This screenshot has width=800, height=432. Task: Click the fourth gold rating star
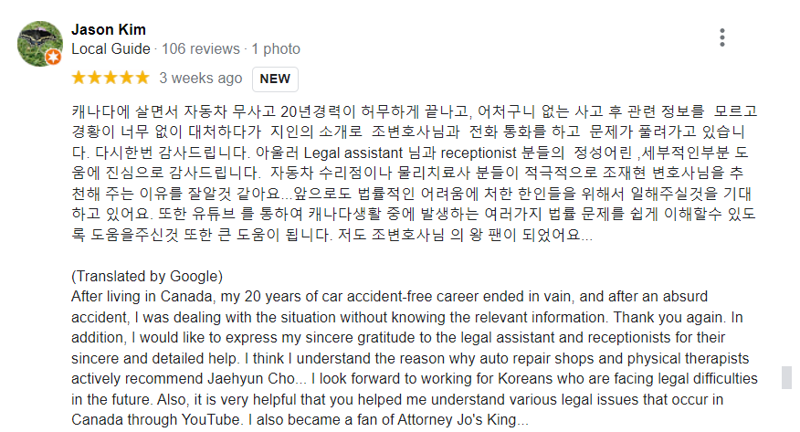[x=127, y=78]
